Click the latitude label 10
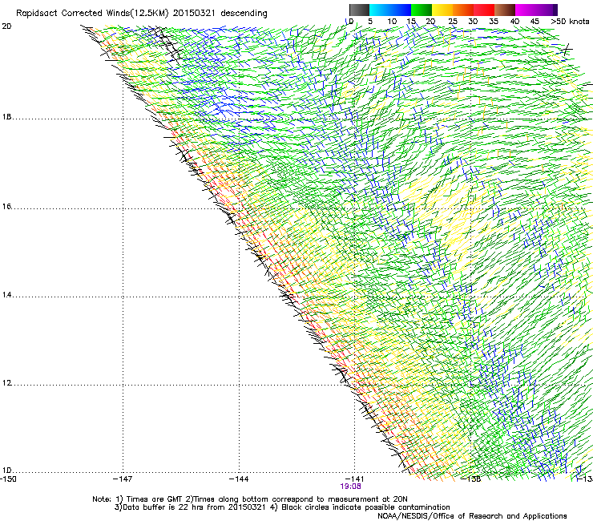 pos(6,471)
